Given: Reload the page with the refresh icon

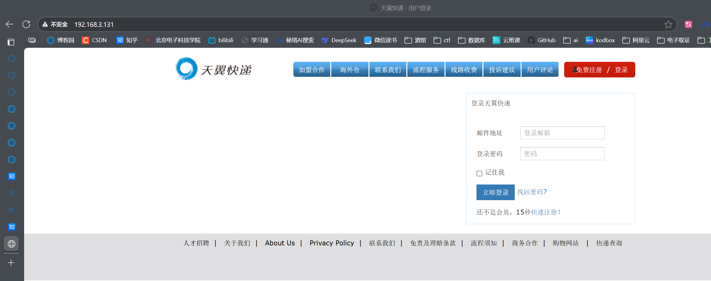Looking at the screenshot, I should [x=26, y=24].
